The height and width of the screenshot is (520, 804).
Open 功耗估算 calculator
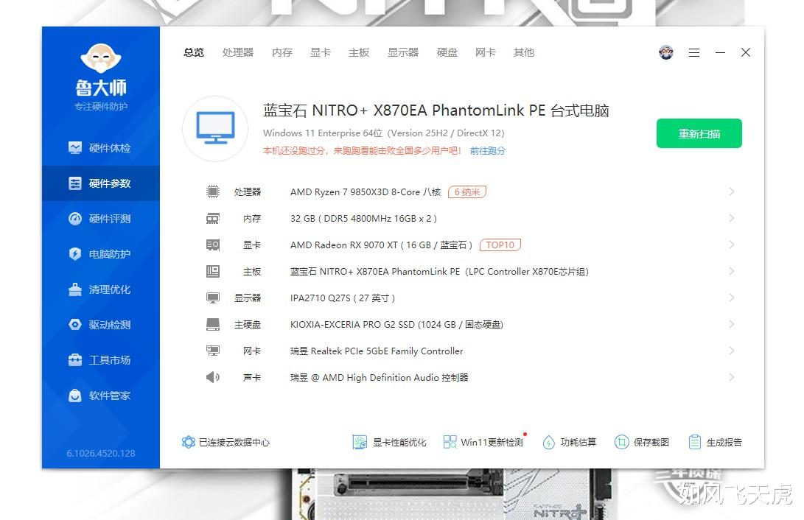570,442
